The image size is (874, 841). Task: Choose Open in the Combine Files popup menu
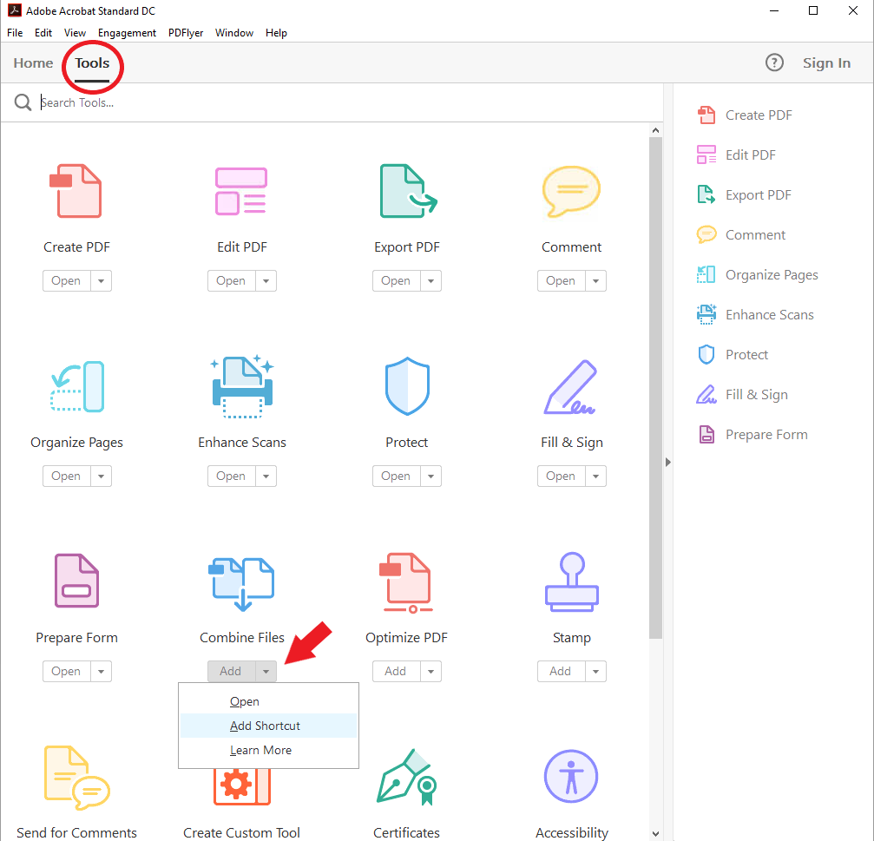point(269,701)
